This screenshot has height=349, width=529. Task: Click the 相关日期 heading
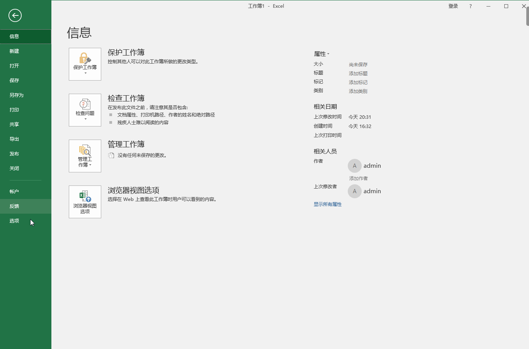pyautogui.click(x=325, y=107)
